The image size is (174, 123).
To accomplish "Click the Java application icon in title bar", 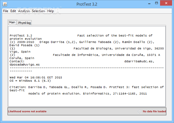I will (5, 4).
